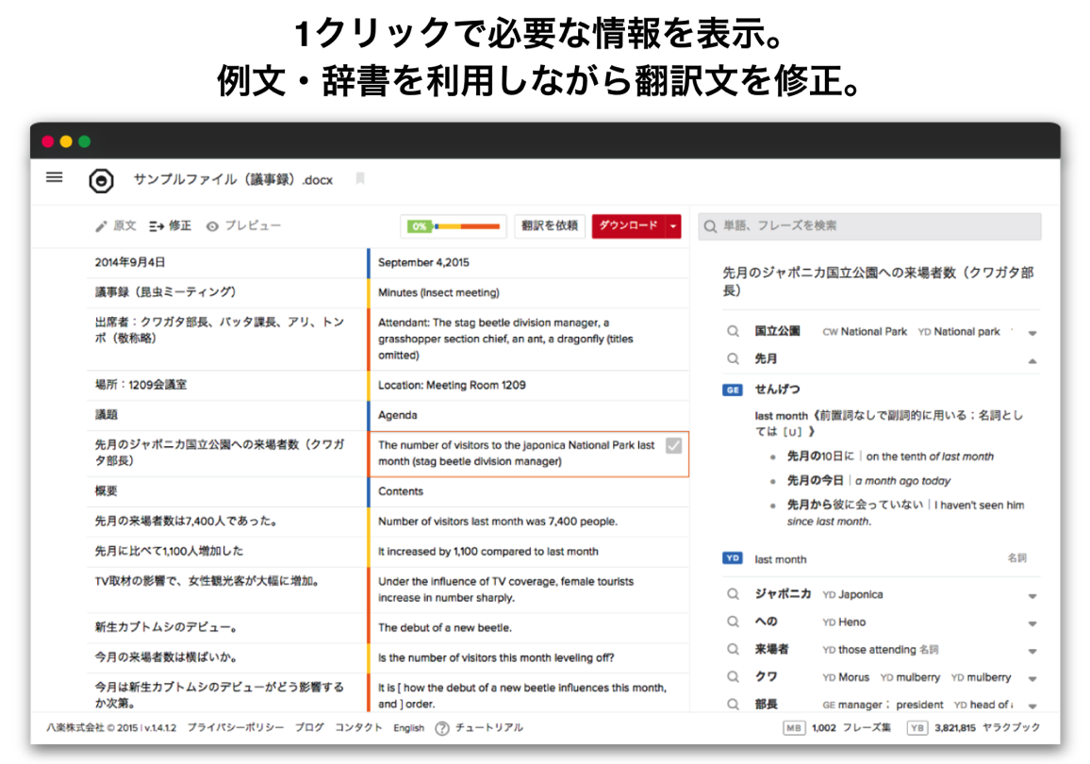
Task: Click the GE dictionary badge
Action: coord(733,390)
